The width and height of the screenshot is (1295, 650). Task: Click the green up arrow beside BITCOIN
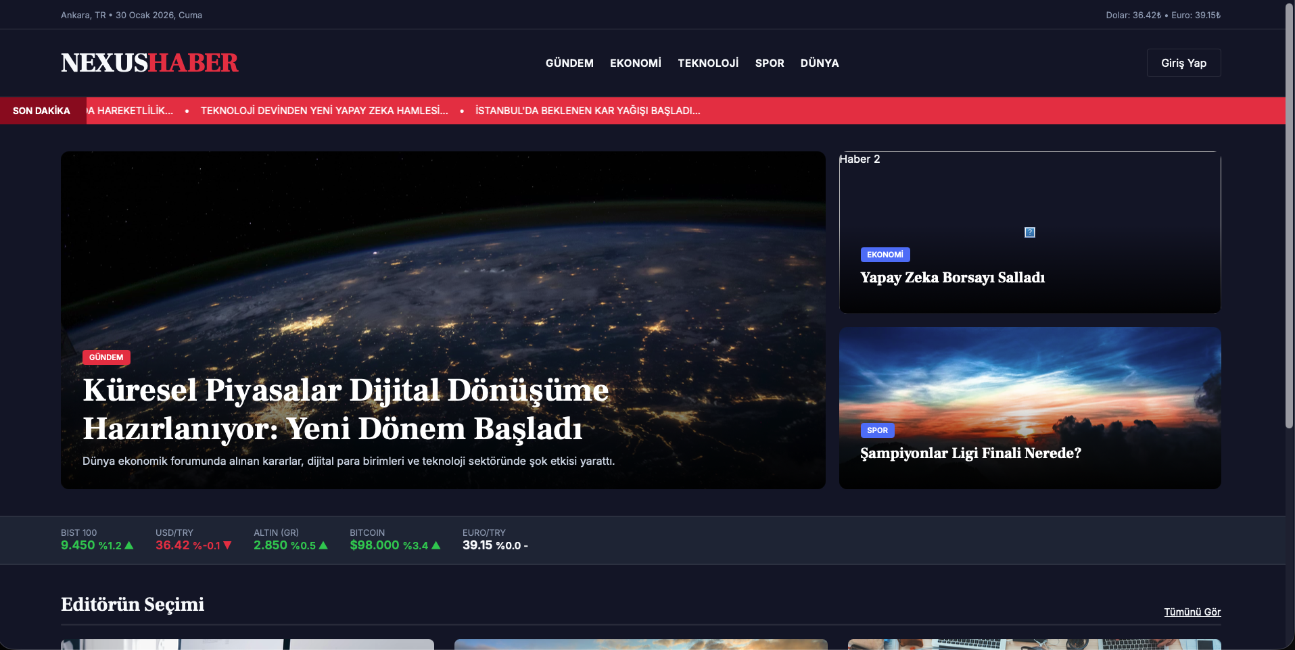coord(436,545)
